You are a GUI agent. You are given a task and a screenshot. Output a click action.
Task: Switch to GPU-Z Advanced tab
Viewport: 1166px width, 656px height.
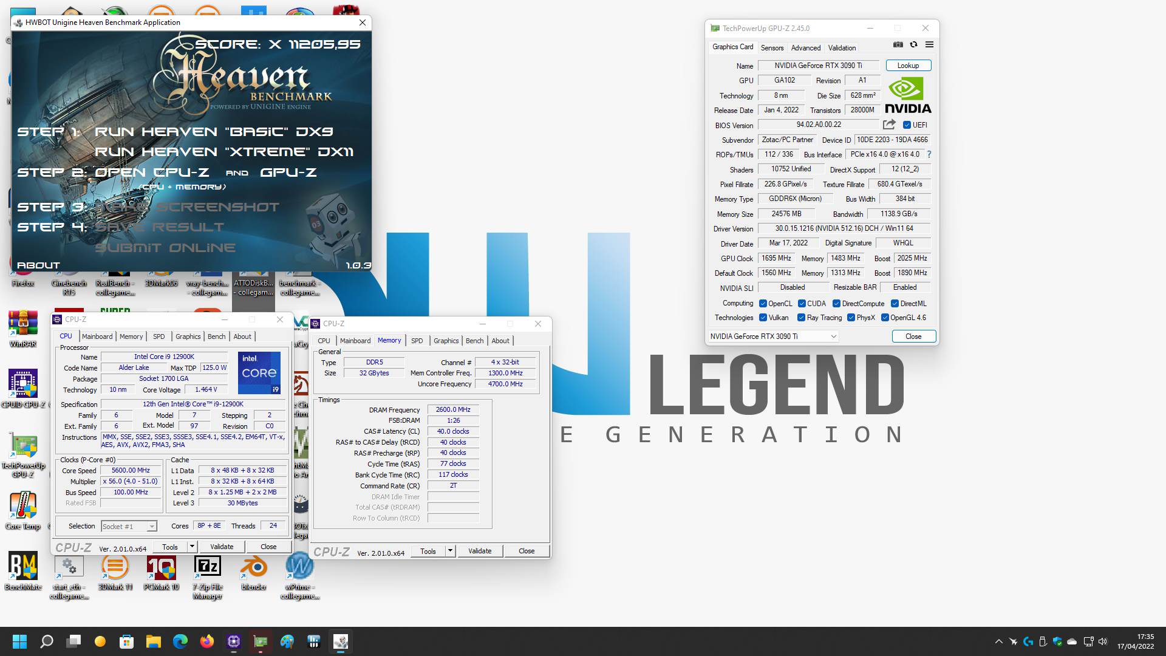pyautogui.click(x=806, y=48)
